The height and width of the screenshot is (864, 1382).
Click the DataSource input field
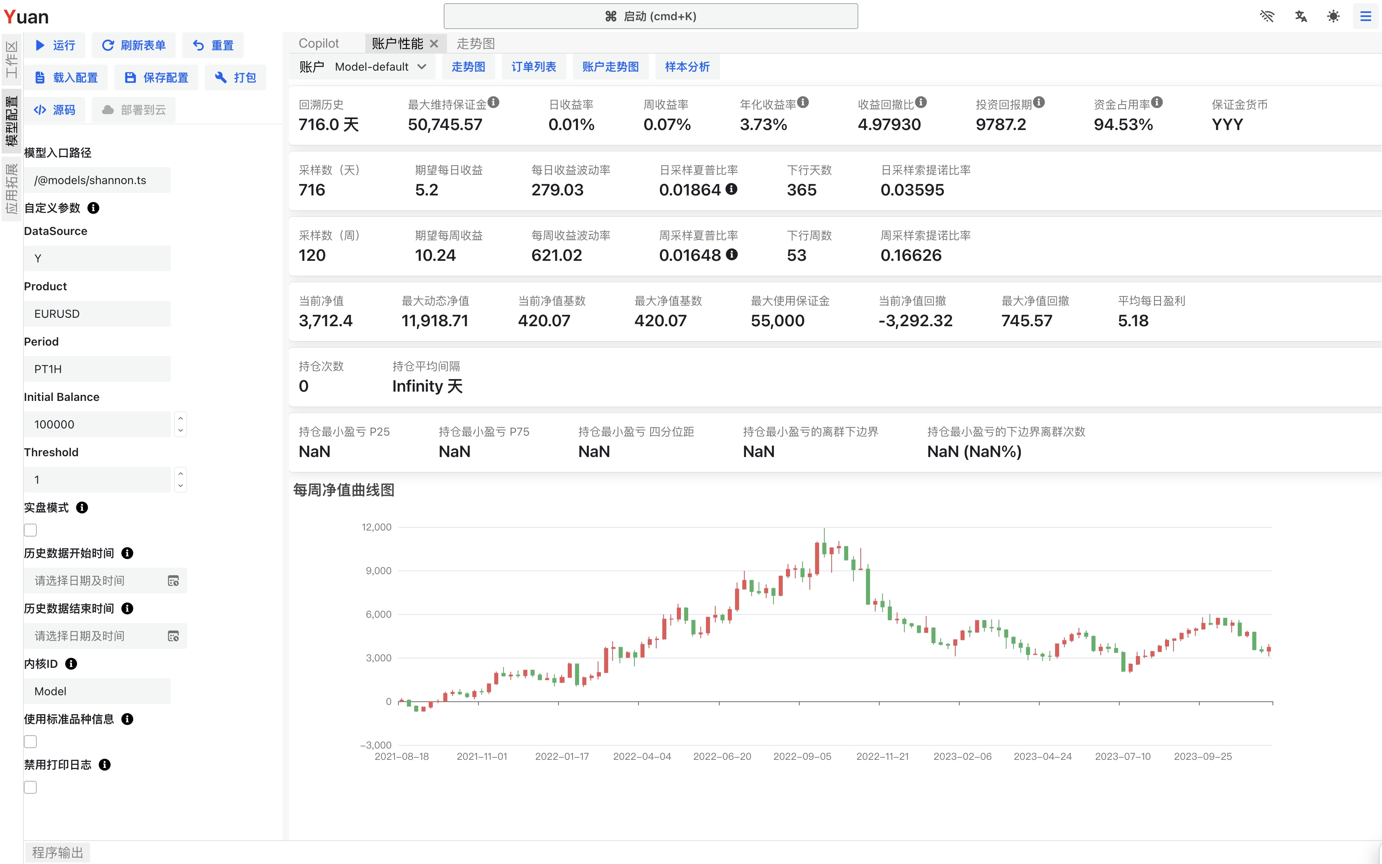[x=97, y=258]
